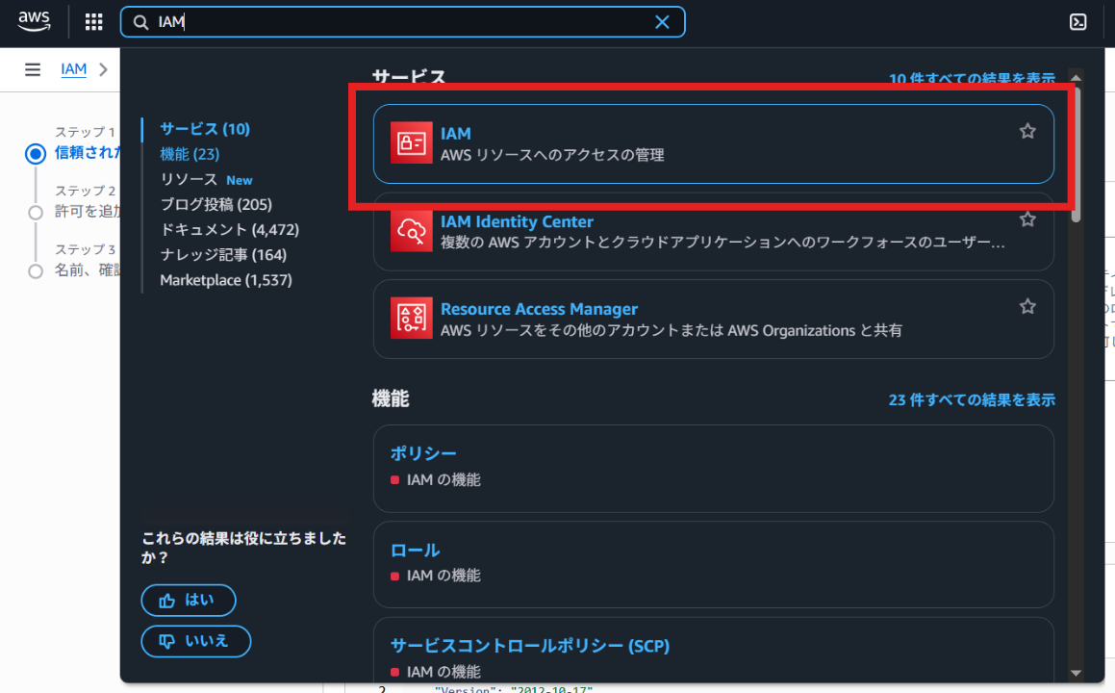1115x693 pixels.
Task: Toggle the hamburger navigation menu
Action: pos(33,69)
